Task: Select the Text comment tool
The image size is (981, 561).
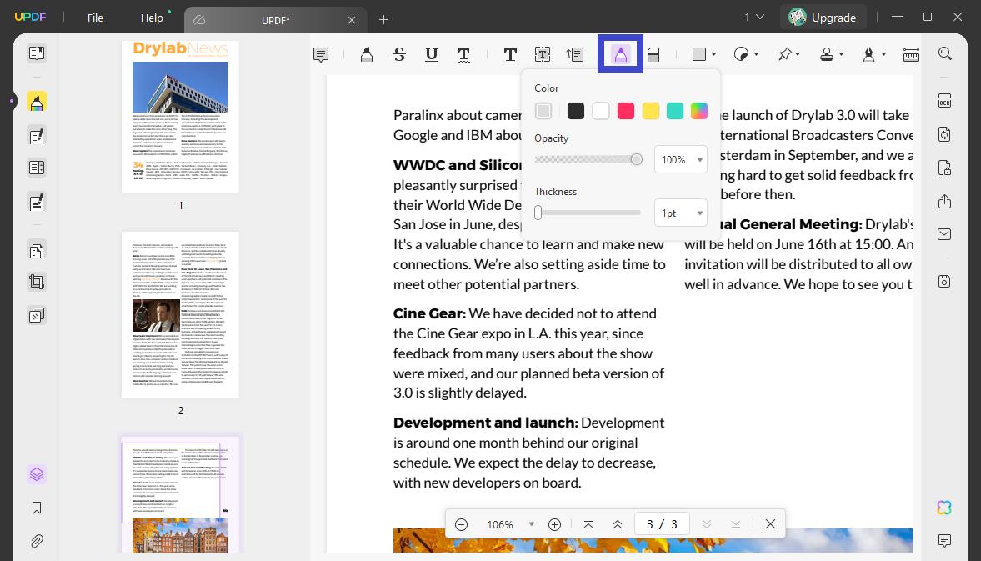Action: point(510,54)
